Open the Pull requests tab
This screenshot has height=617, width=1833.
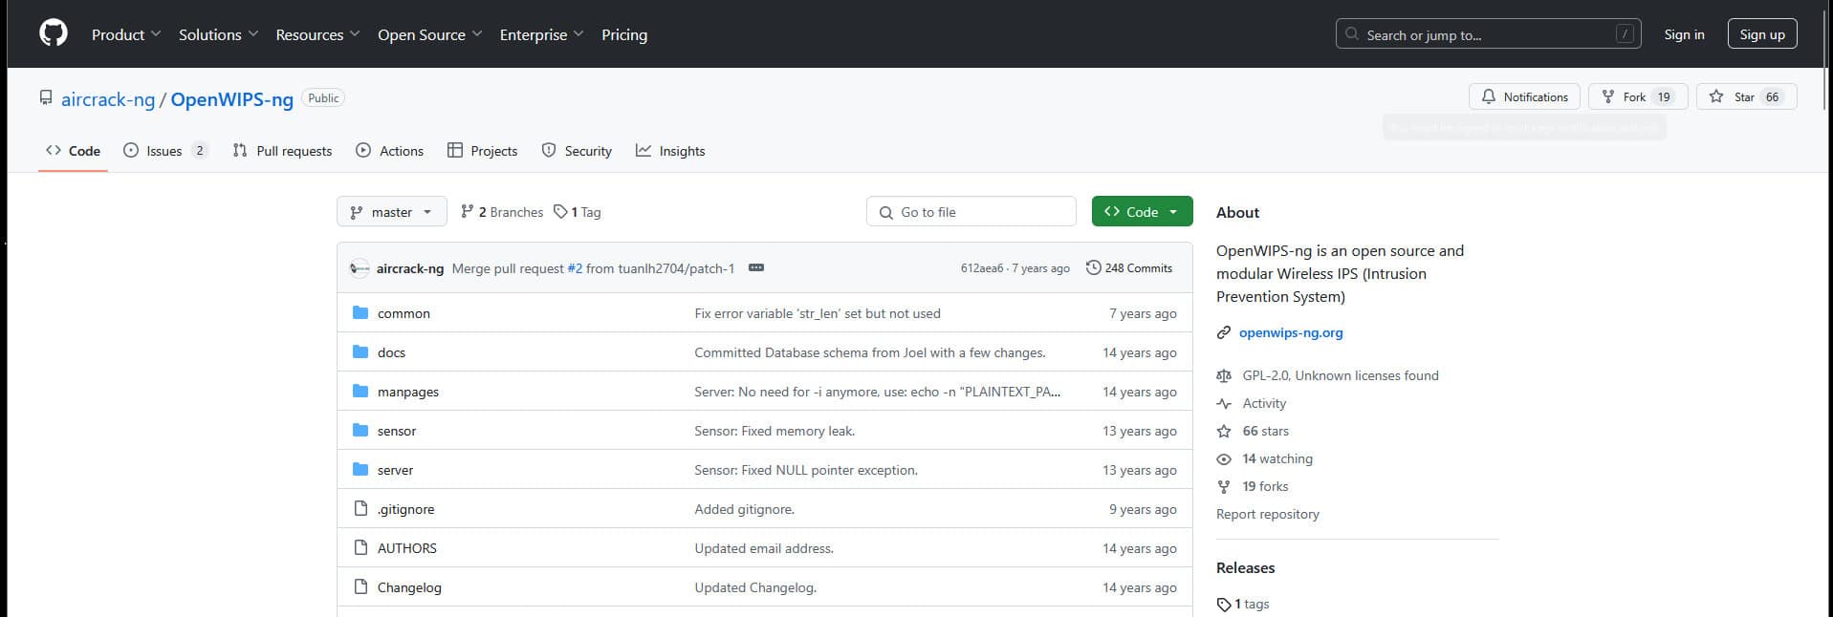coord(282,151)
